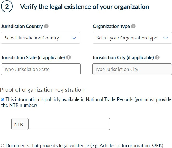Click Proof of organization registration heading
Screen dimensions: 172x148
42,89
